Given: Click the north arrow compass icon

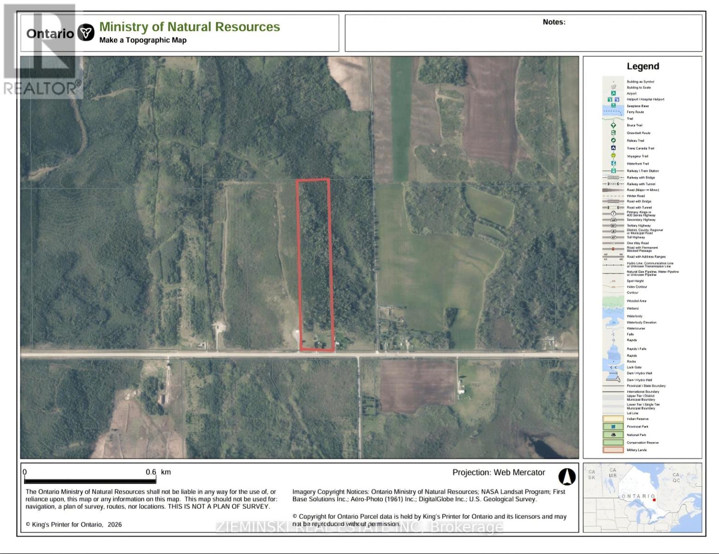Looking at the screenshot, I should pyautogui.click(x=567, y=476).
